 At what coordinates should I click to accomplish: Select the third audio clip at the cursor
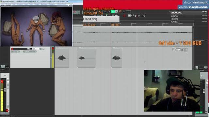click(x=117, y=58)
